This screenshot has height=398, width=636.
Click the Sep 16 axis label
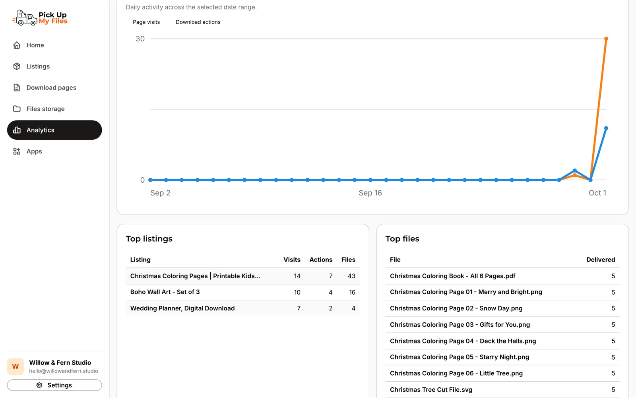pyautogui.click(x=370, y=193)
